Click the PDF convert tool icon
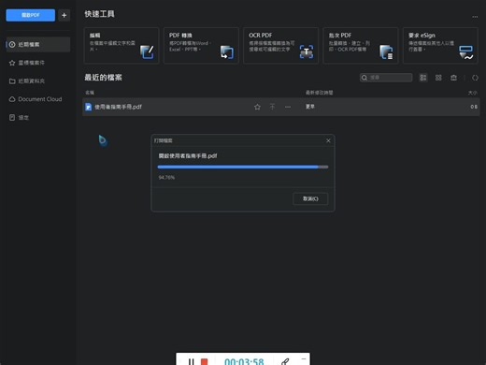The width and height of the screenshot is (486, 365). pos(227,51)
